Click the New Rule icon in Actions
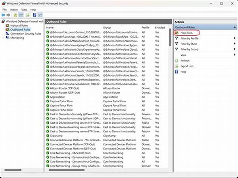238x178 pixels. coord(177,33)
